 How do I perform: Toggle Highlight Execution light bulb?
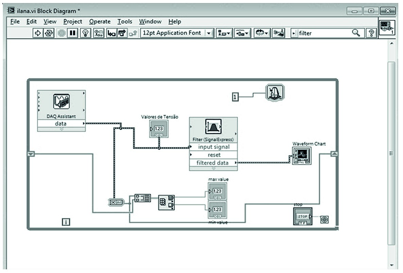point(86,33)
